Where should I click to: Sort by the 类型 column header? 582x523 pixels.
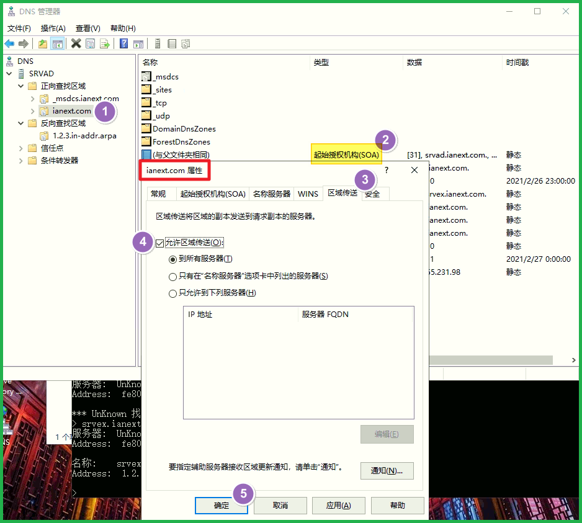356,63
